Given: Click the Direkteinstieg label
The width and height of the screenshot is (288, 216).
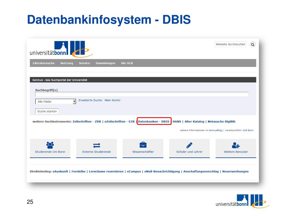Looking at the screenshot, I should tap(40, 172).
